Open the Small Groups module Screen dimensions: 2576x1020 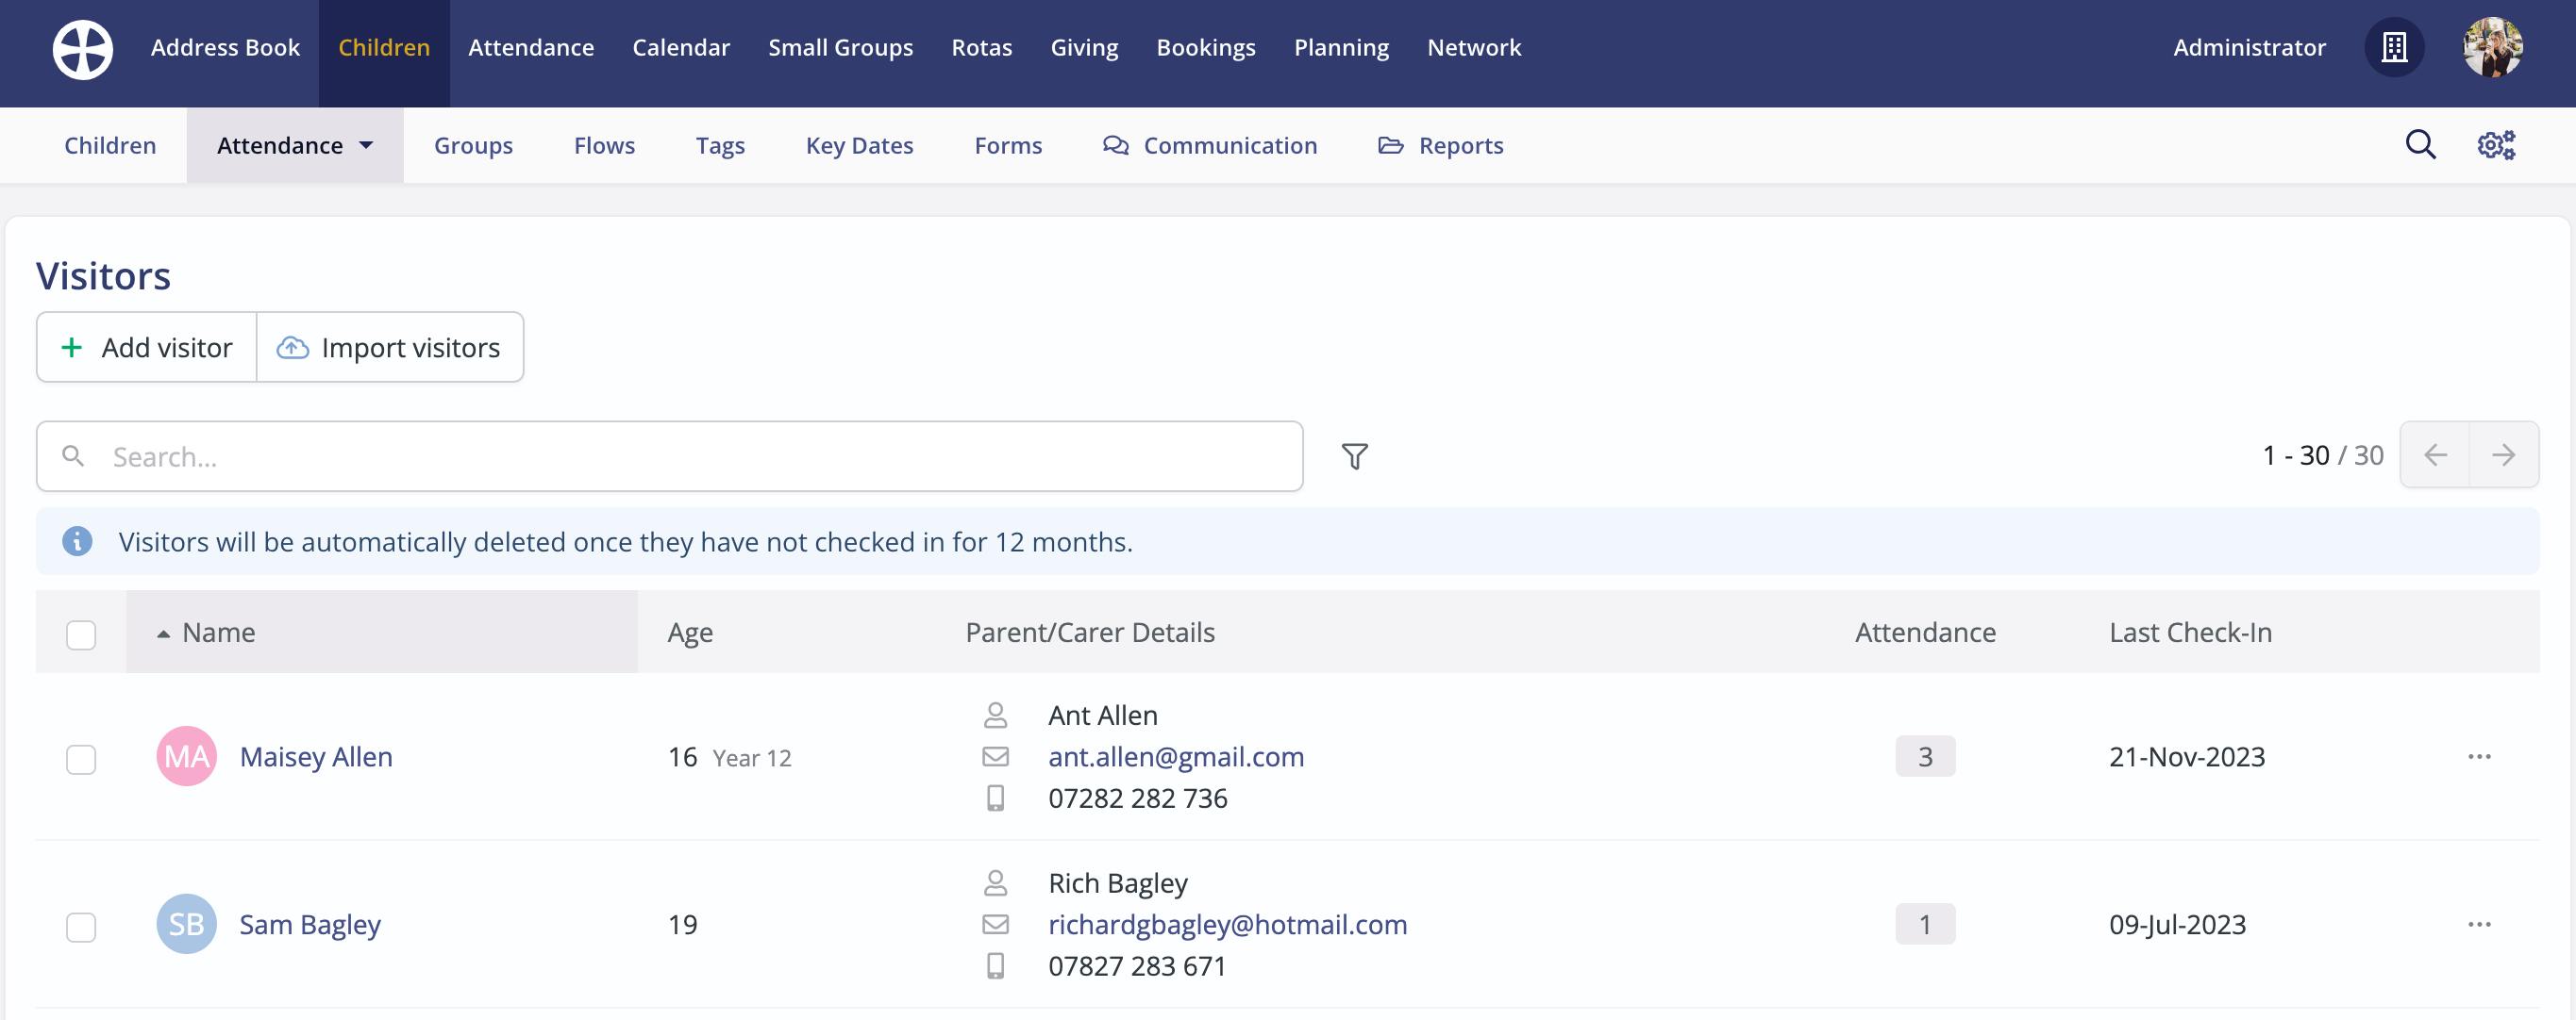click(x=840, y=48)
